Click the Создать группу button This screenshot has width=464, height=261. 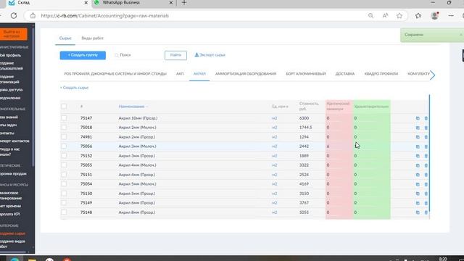(83, 55)
